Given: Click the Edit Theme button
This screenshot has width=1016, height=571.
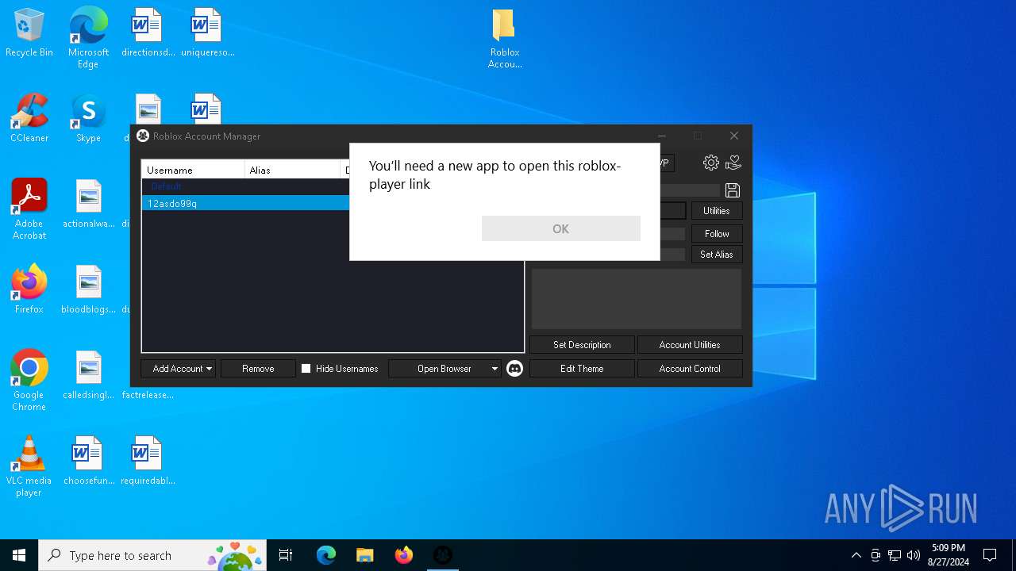Looking at the screenshot, I should click(582, 369).
